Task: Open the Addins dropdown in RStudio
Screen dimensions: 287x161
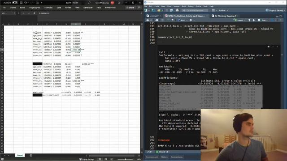Action: (x=223, y=10)
